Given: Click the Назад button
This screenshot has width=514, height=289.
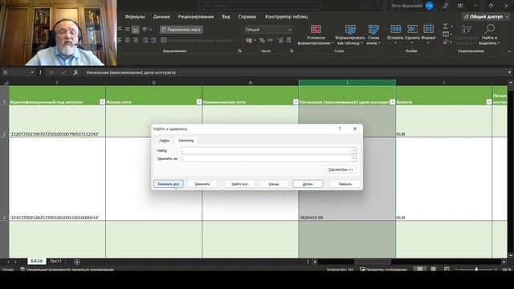Looking at the screenshot, I should coord(274,184).
